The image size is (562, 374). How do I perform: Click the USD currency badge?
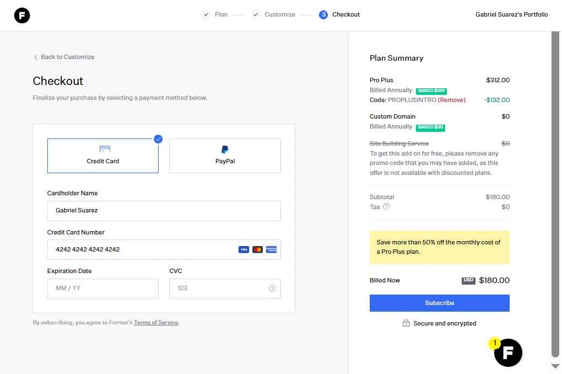(468, 281)
